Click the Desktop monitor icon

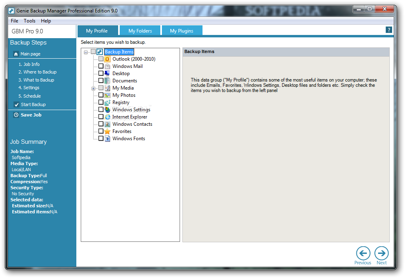[107, 74]
